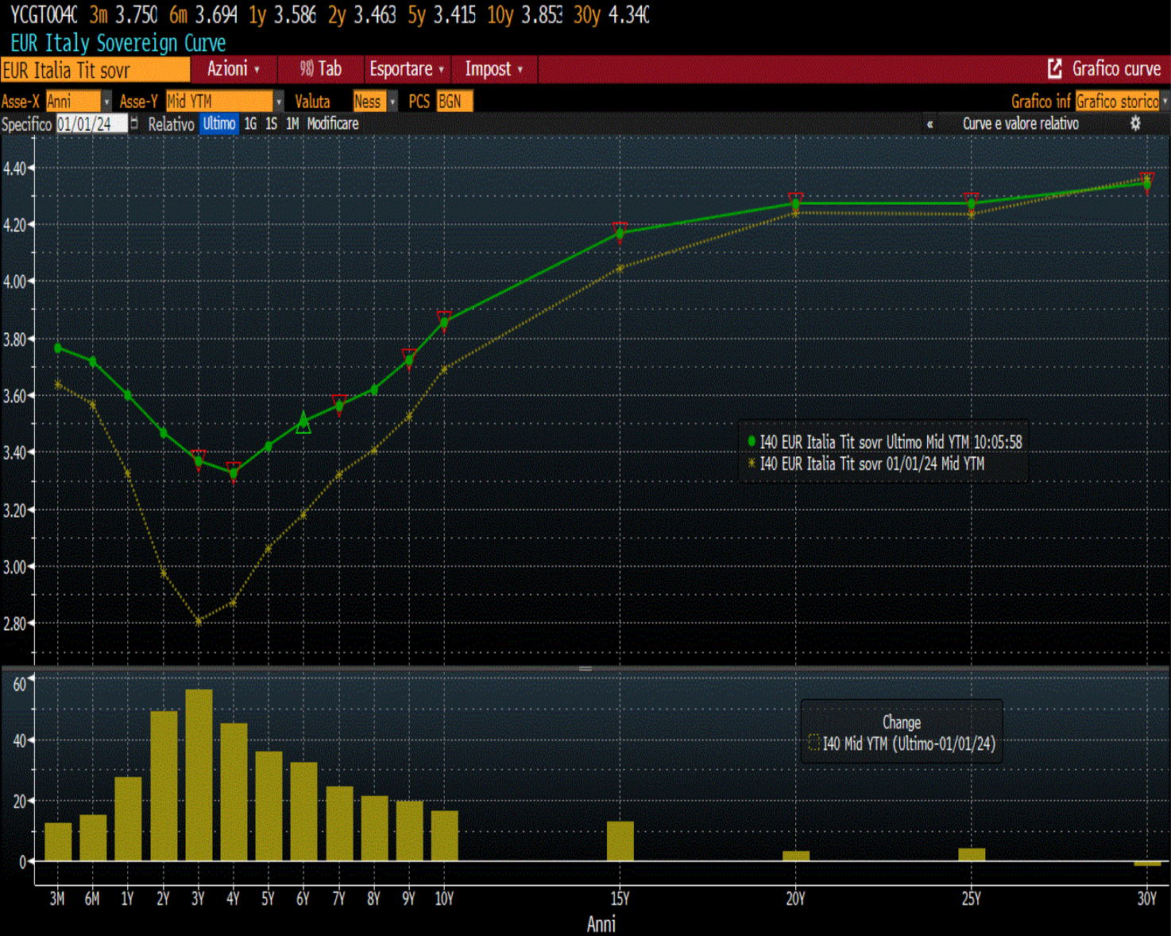Open the Esportare menu
This screenshot has width=1171, height=936.
click(406, 69)
